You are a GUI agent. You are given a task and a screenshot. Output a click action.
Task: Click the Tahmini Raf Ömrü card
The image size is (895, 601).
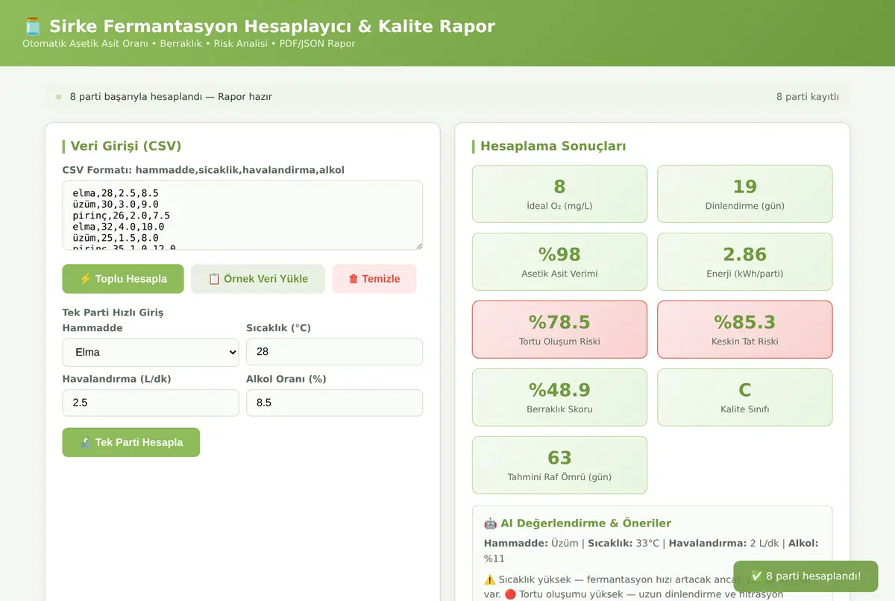click(x=560, y=465)
